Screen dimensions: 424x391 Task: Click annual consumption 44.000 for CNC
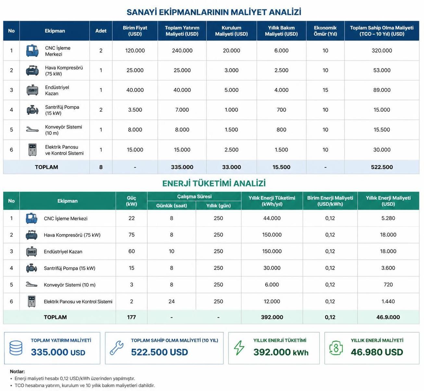[x=272, y=218]
